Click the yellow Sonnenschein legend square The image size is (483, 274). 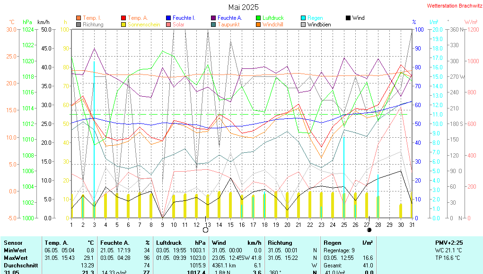tap(124, 25)
